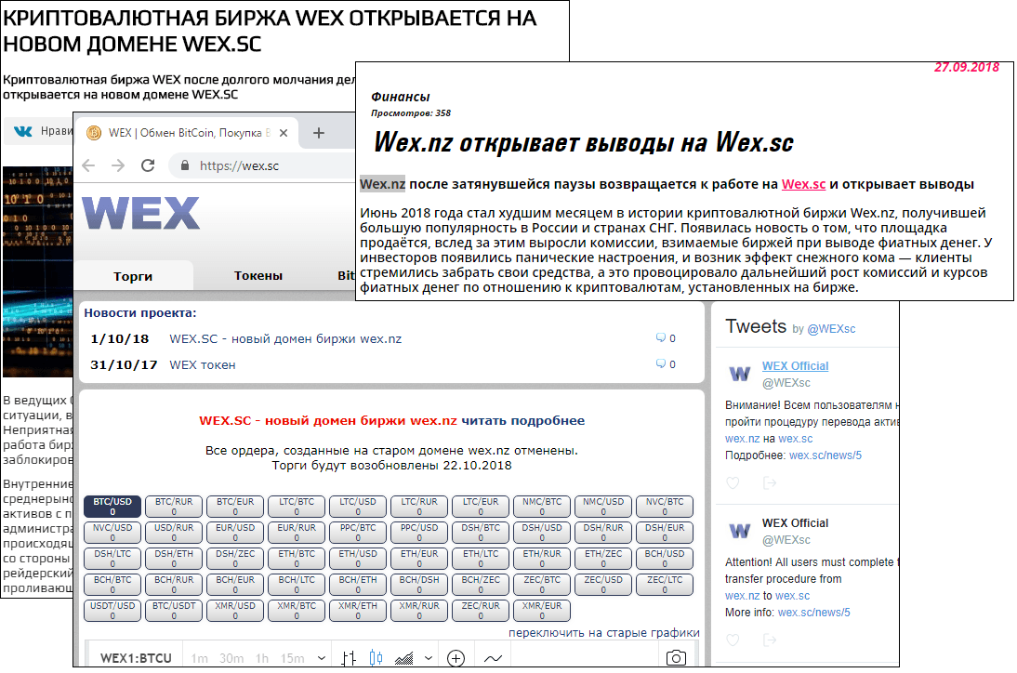
Task: Open WEX Official link in first tweet
Action: pos(795,365)
